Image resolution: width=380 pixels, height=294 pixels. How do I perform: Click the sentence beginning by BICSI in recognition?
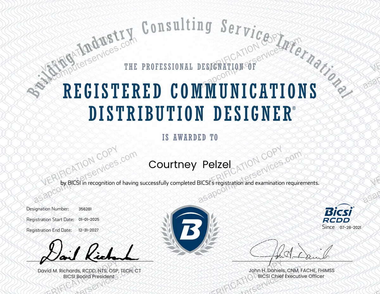coord(190,183)
